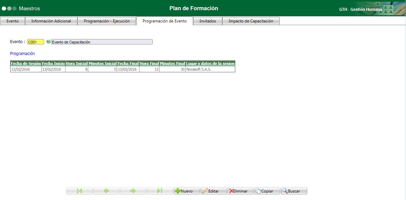Screen dimensions: 406x200
Task: Sort by Fecha Final column header
Action: pyautogui.click(x=128, y=63)
